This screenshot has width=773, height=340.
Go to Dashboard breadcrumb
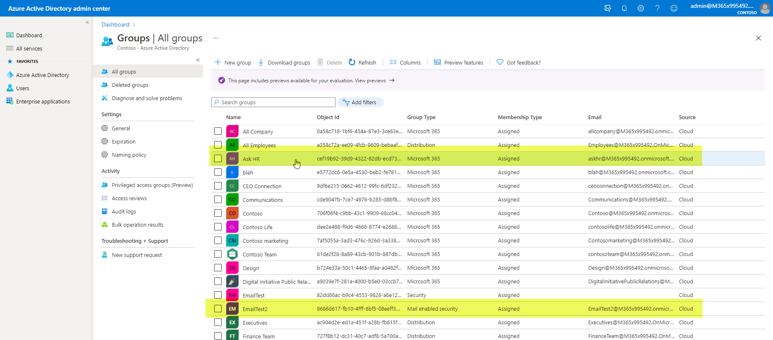[x=116, y=24]
